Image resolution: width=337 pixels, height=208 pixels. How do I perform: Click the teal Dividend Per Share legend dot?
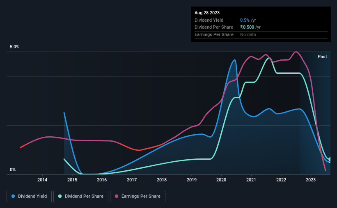point(60,196)
